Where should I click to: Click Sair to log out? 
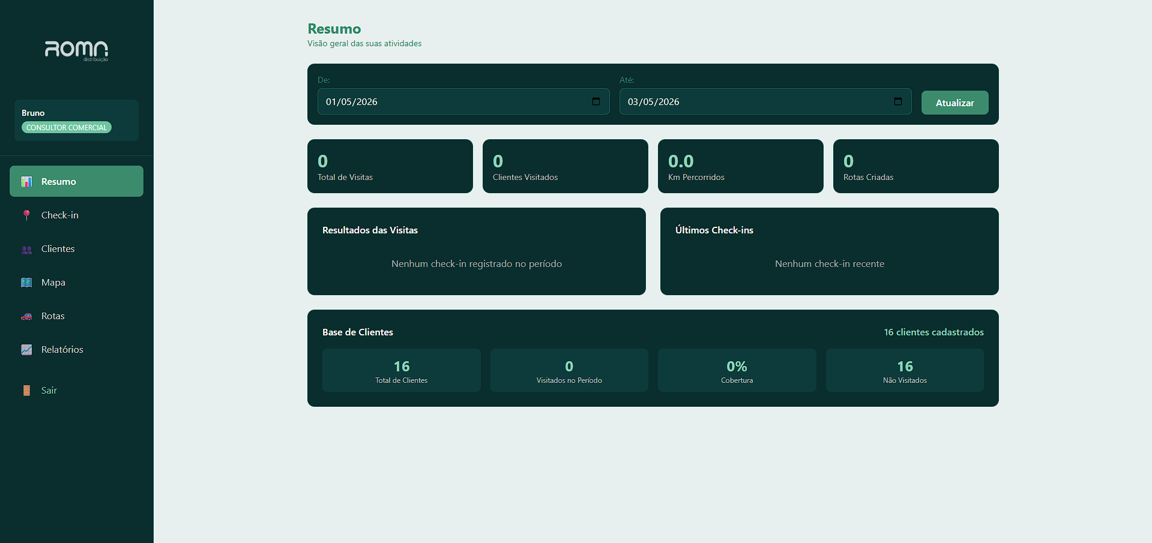76,390
